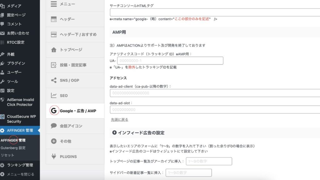Click the サーチコンソールHTMLタグ input field

coord(215,12)
